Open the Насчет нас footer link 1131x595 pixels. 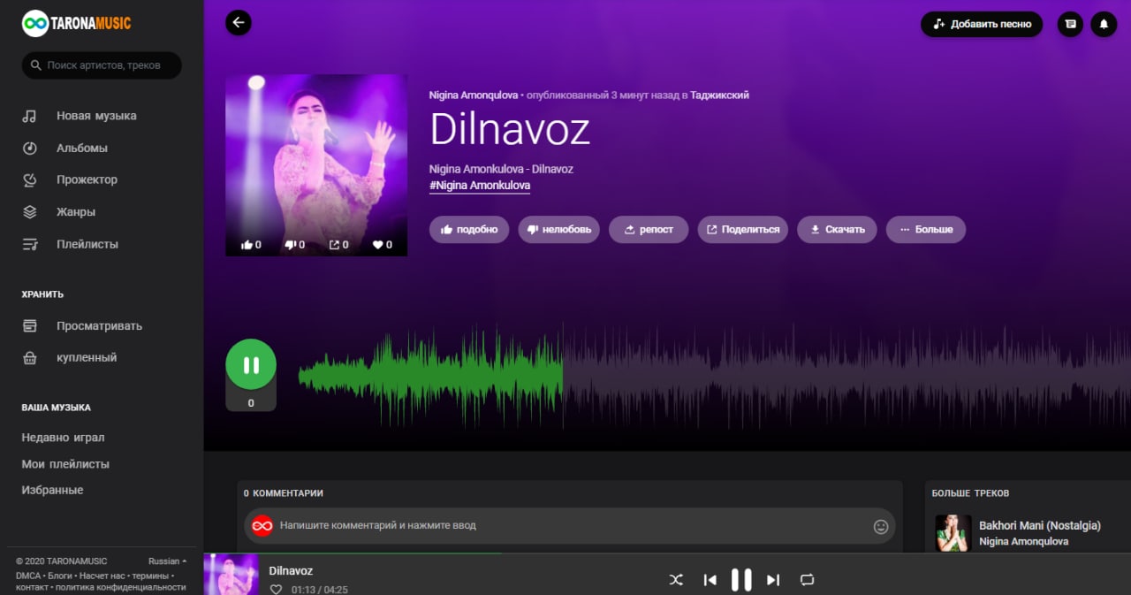click(x=102, y=576)
